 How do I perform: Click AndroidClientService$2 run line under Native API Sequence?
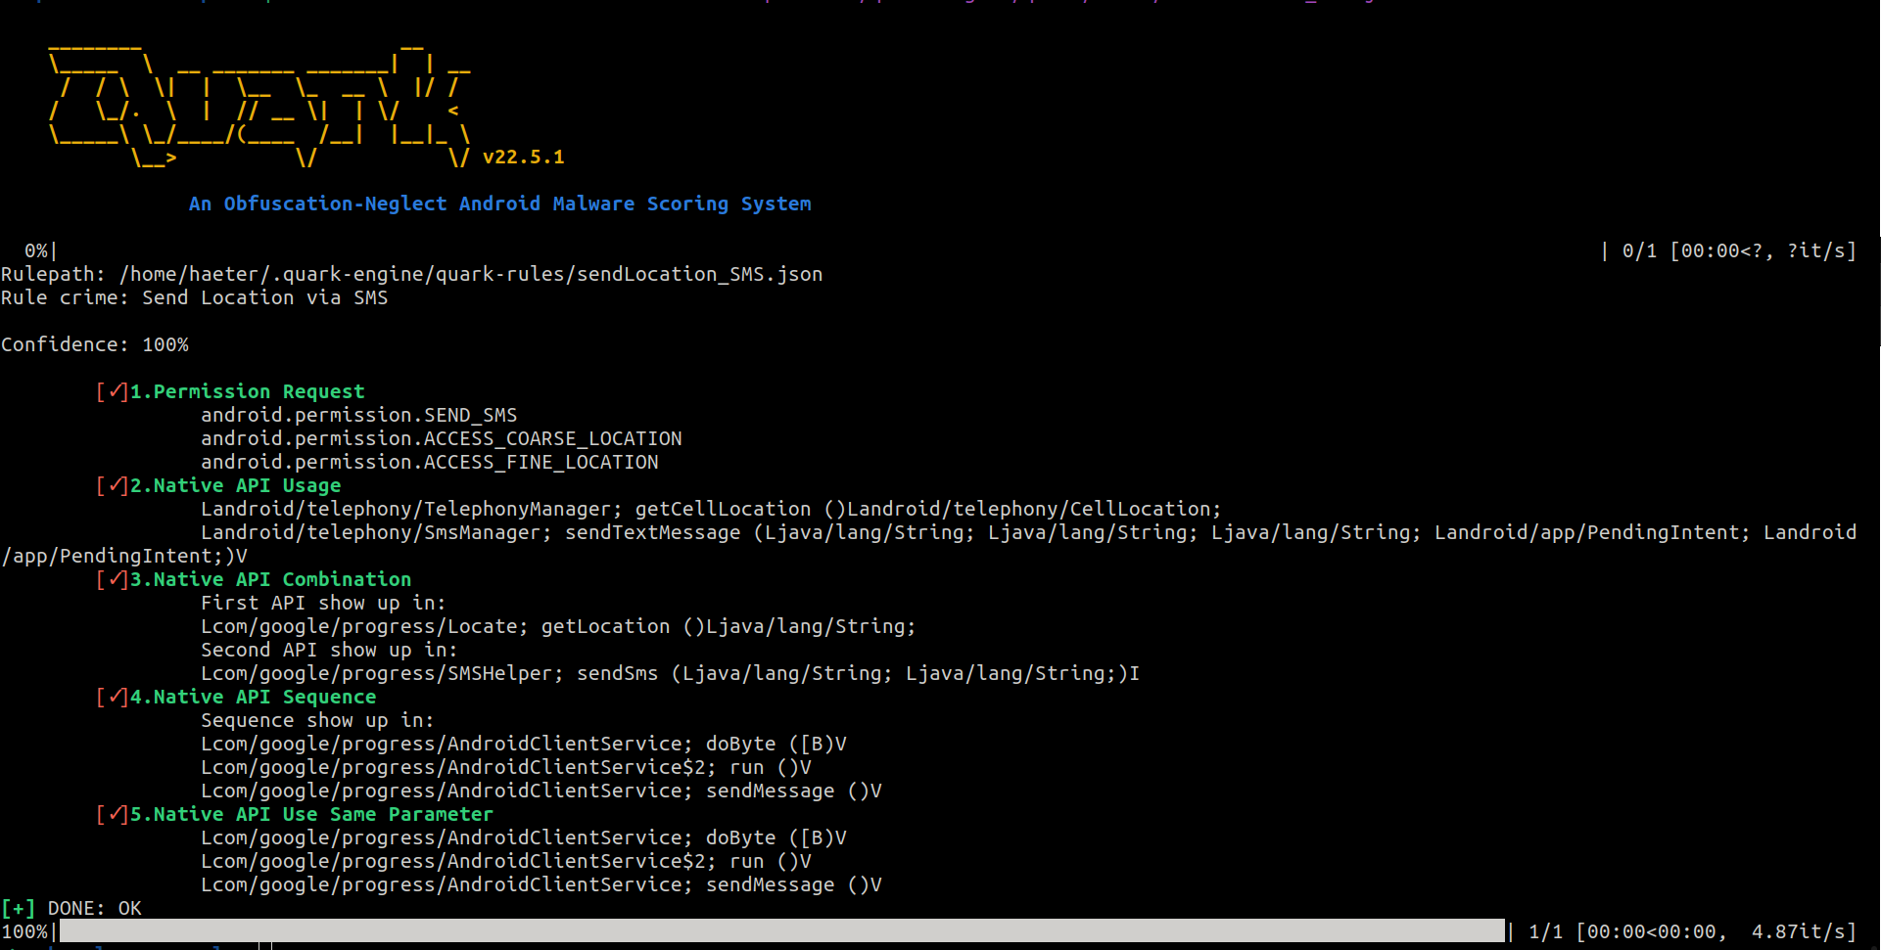(x=506, y=767)
